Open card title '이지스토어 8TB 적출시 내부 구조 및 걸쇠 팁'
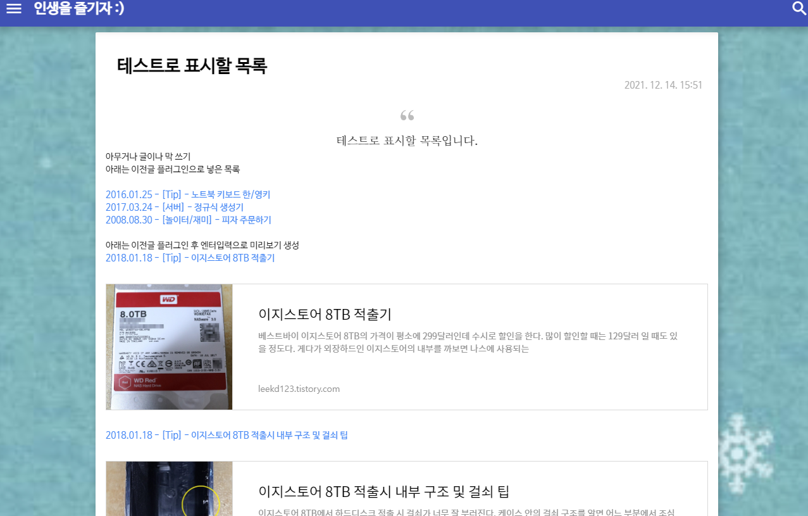Image resolution: width=808 pixels, height=516 pixels. pos(384,491)
